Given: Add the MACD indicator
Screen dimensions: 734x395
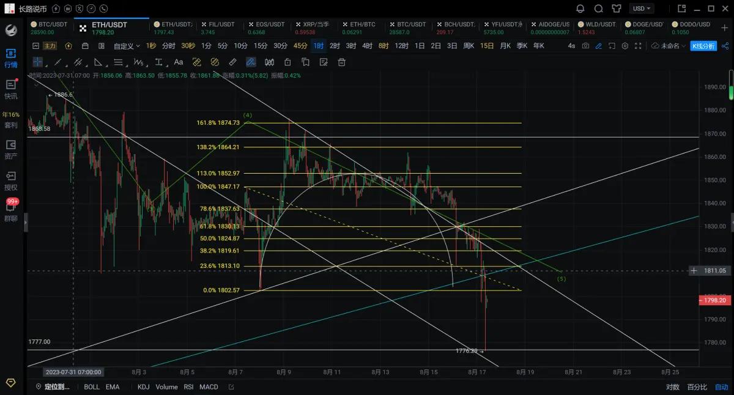Looking at the screenshot, I should [x=209, y=387].
